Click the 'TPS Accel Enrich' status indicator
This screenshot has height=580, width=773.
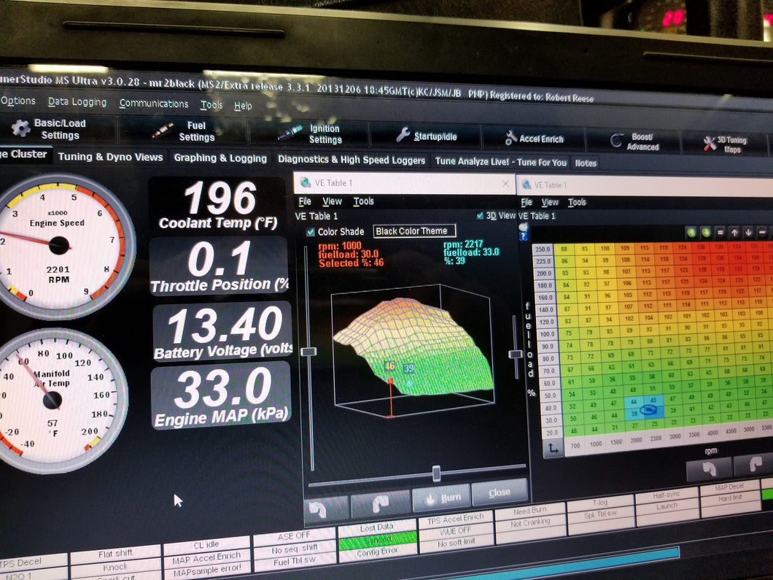tap(456, 519)
